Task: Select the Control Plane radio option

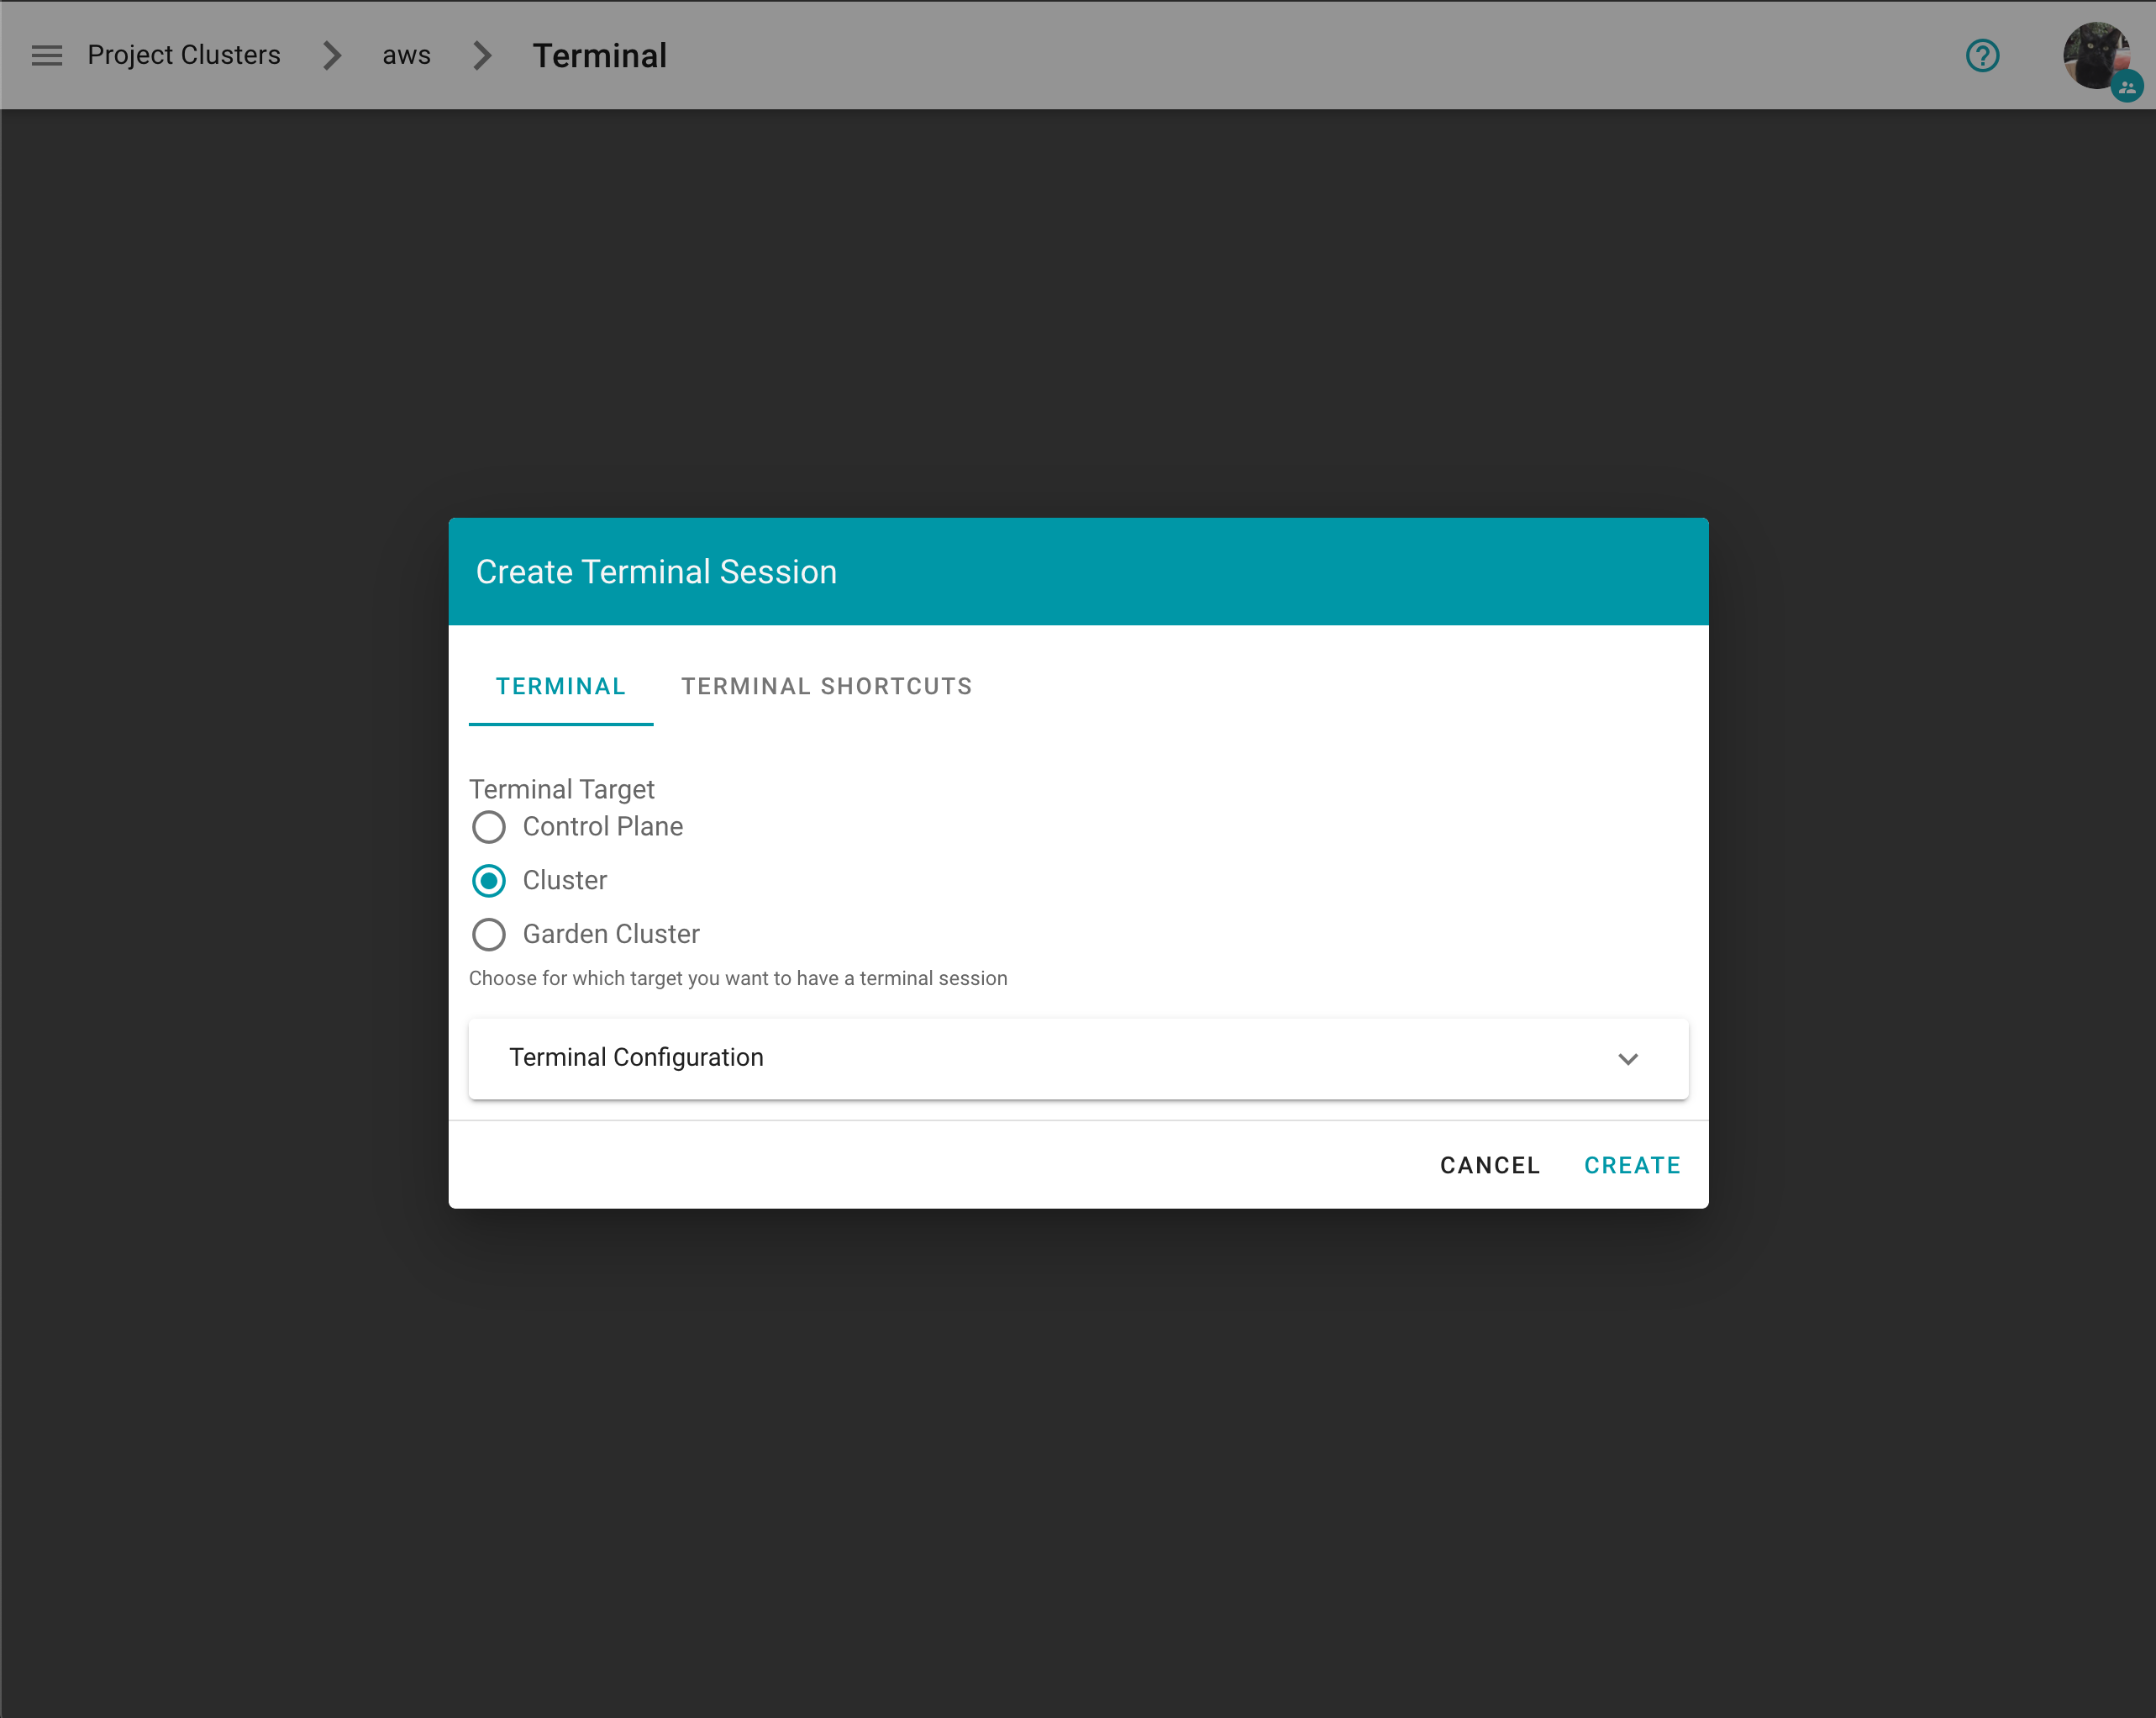Action: coord(489,828)
